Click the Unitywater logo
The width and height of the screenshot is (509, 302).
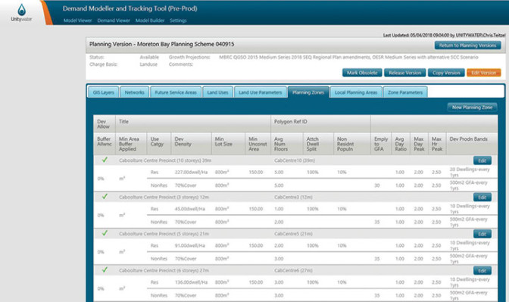[x=21, y=13]
